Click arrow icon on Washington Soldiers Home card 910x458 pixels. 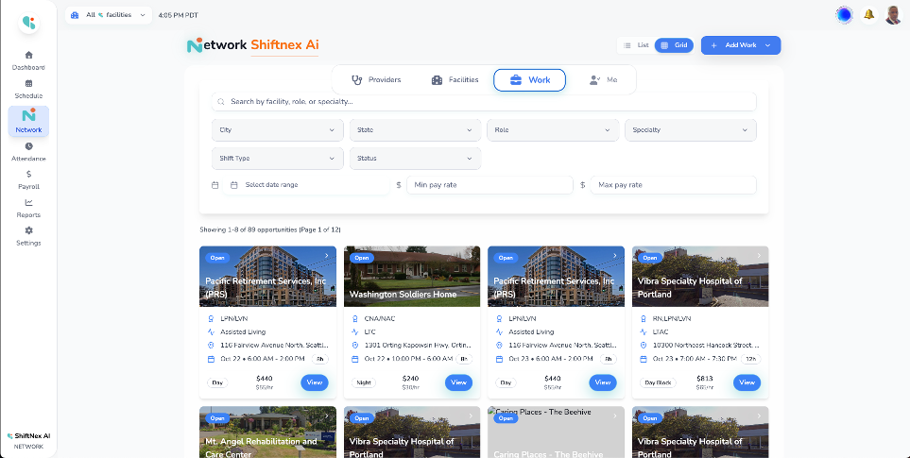pos(470,255)
